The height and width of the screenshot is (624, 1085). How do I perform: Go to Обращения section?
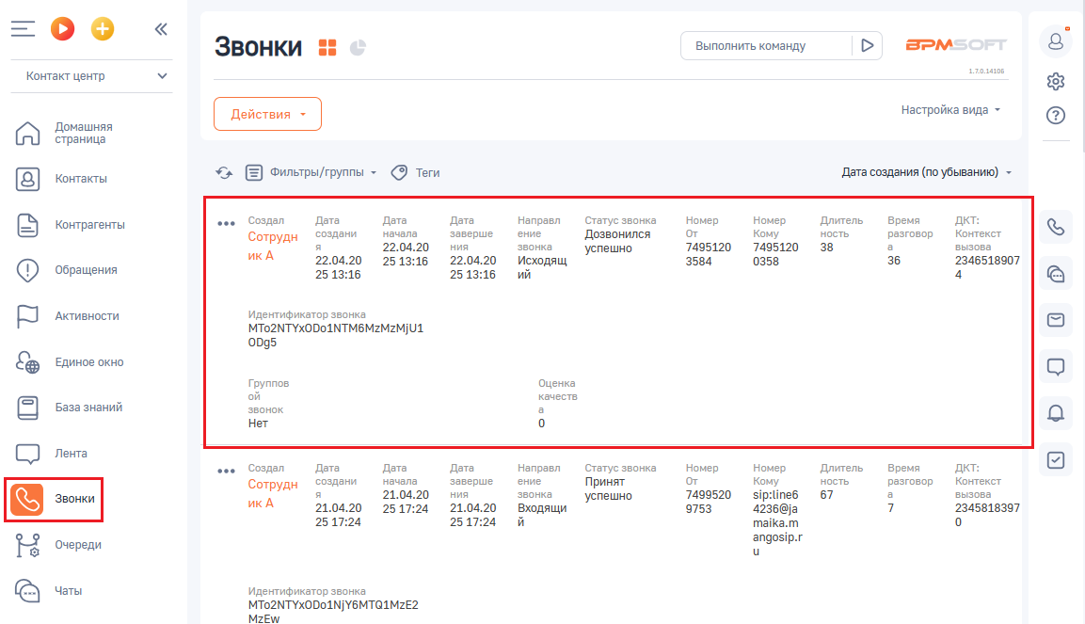click(x=86, y=270)
